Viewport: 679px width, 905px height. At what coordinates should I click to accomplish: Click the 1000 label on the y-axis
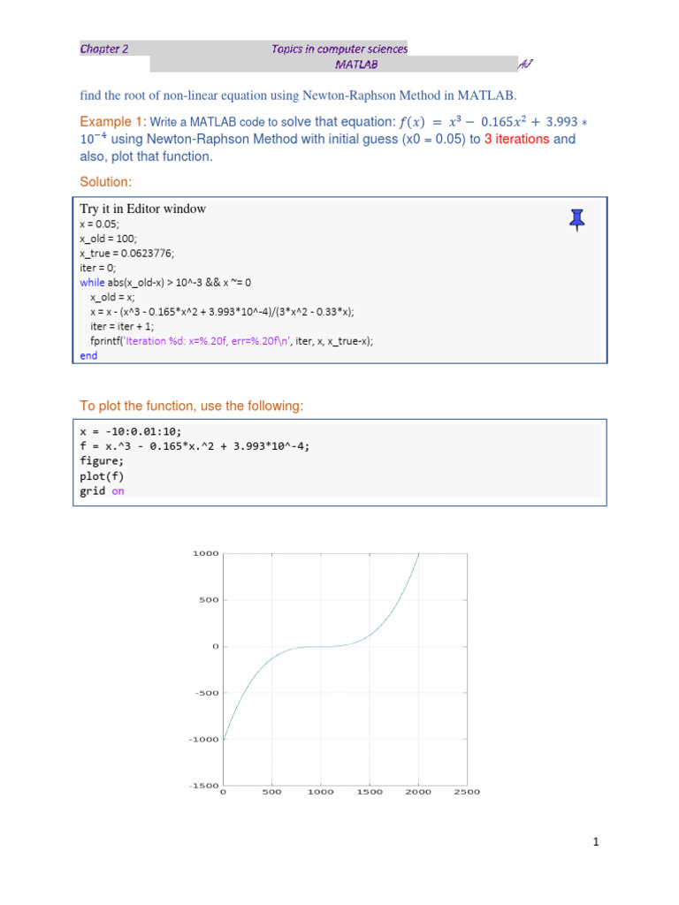pos(204,553)
